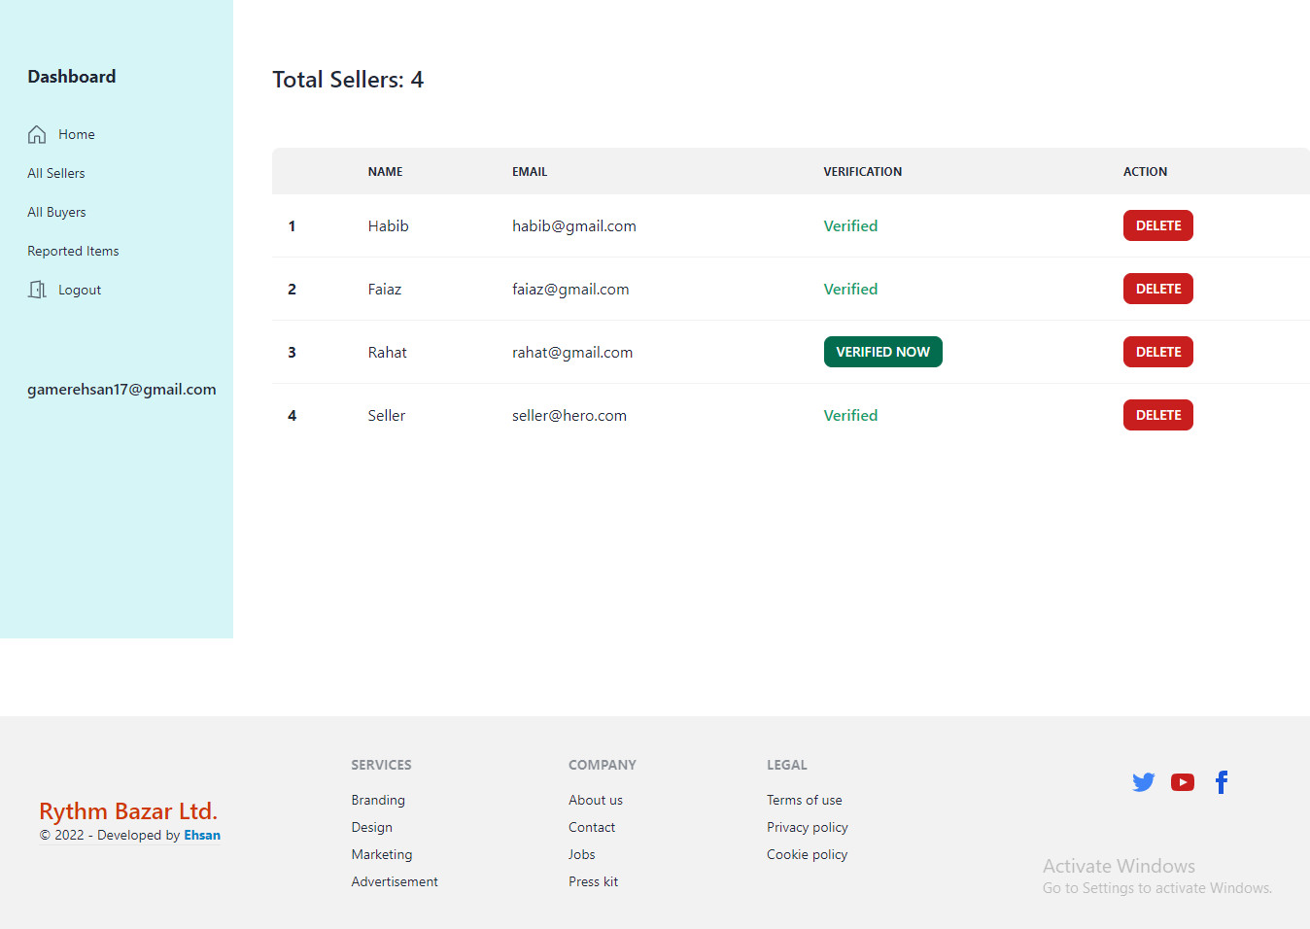Image resolution: width=1310 pixels, height=929 pixels.
Task: Remove Rahat using the Delete button
Action: (1157, 352)
